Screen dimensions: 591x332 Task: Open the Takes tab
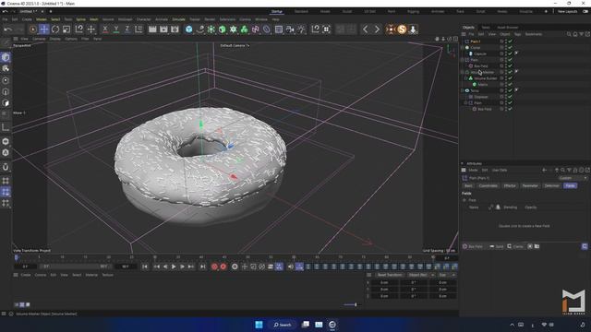click(486, 28)
